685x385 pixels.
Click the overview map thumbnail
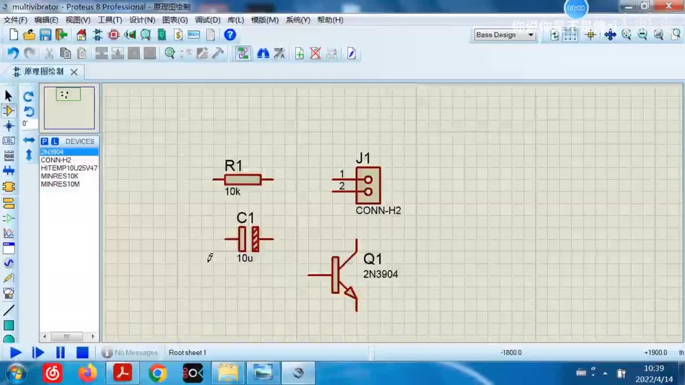coord(70,108)
